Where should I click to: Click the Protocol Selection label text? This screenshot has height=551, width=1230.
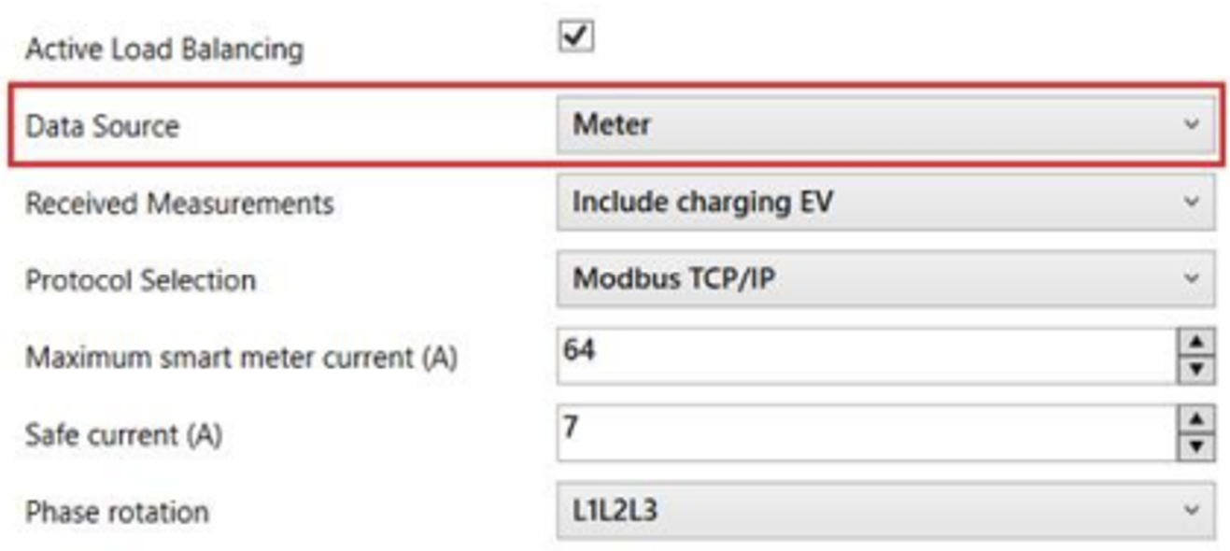point(140,280)
